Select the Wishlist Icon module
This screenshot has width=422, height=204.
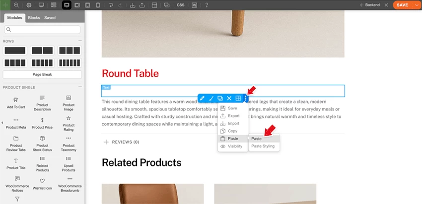42,184
